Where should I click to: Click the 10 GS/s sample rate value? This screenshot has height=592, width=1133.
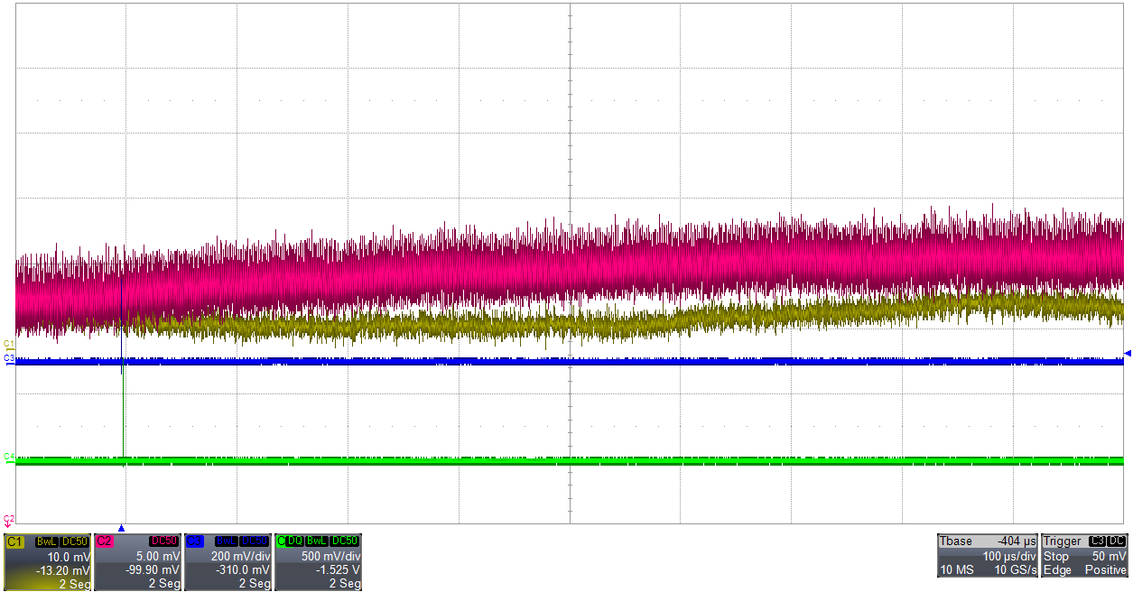[x=1016, y=570]
